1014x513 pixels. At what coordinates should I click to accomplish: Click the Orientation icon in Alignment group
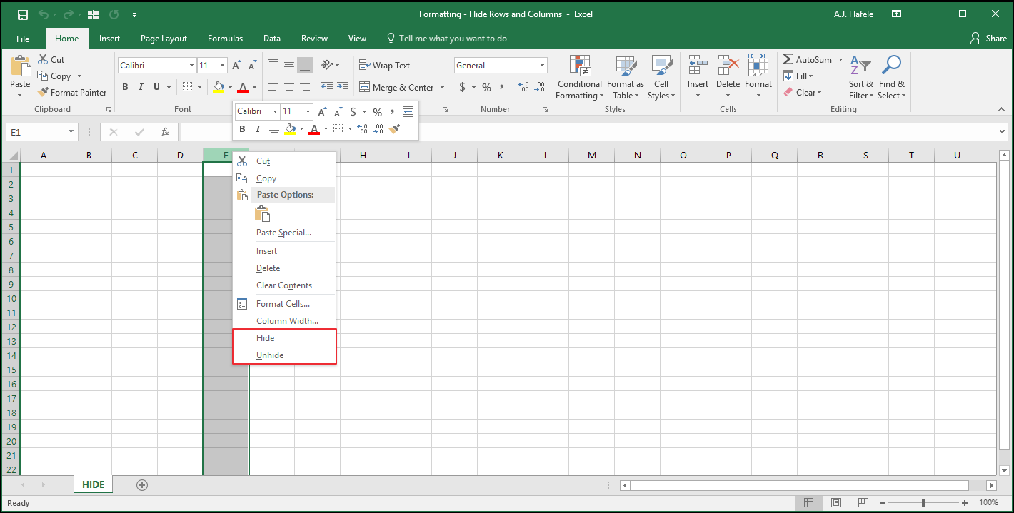click(327, 65)
